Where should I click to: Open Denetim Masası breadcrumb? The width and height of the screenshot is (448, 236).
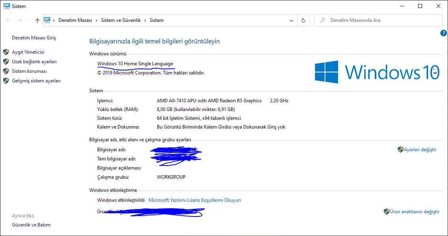click(75, 20)
